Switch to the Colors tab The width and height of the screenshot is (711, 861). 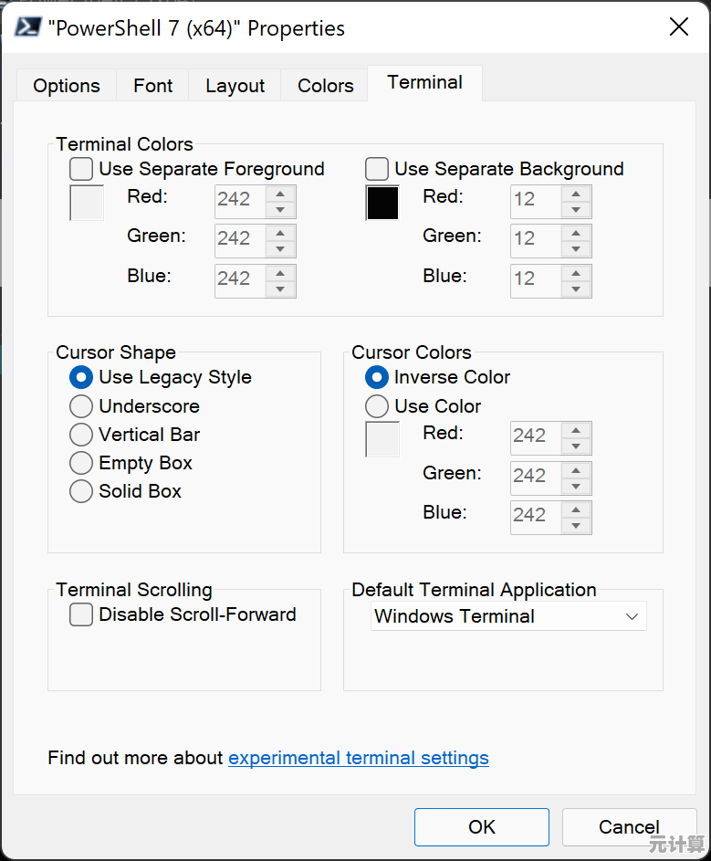click(x=325, y=86)
